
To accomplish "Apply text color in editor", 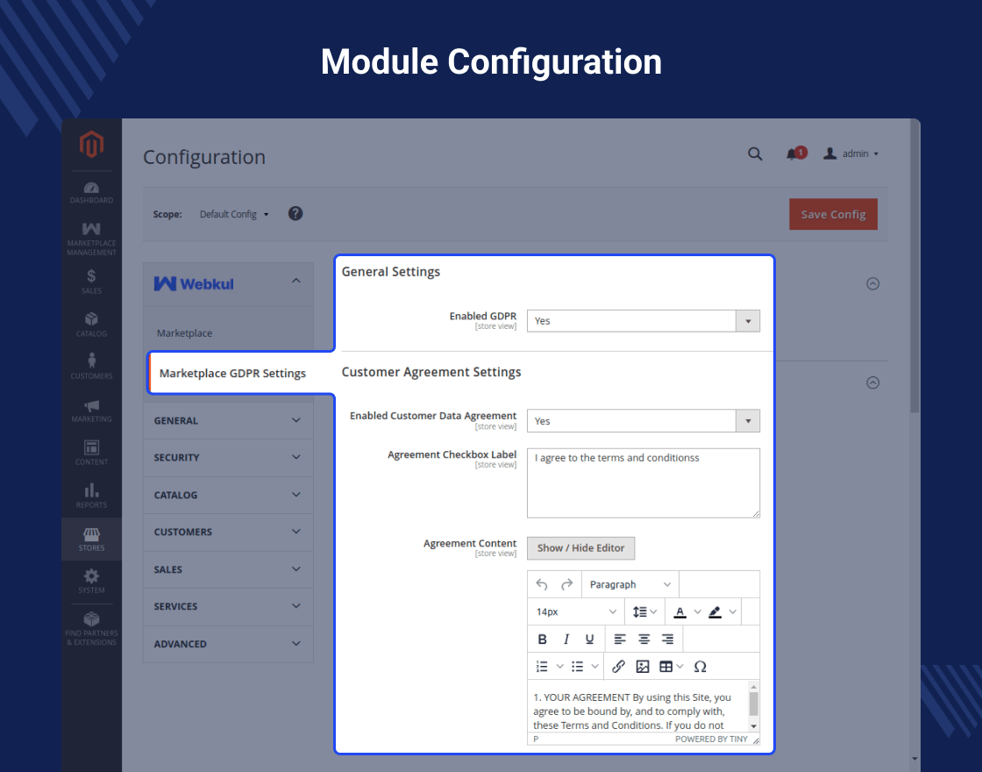I will tap(680, 612).
